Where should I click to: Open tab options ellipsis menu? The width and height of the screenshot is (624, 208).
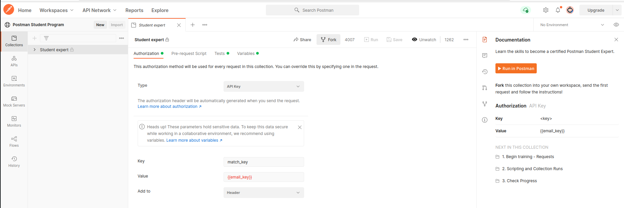click(x=205, y=25)
